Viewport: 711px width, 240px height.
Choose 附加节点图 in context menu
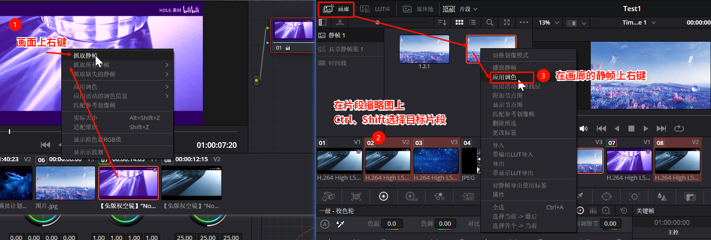pyautogui.click(x=507, y=95)
